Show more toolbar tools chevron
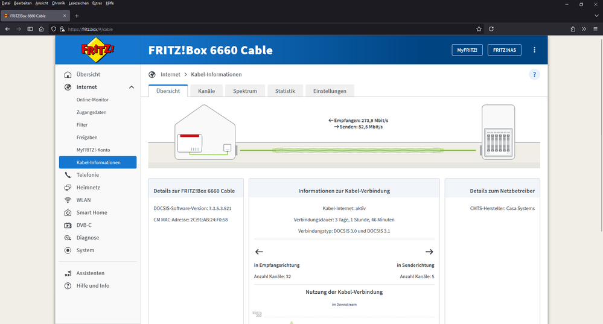The image size is (603, 324). (x=584, y=29)
